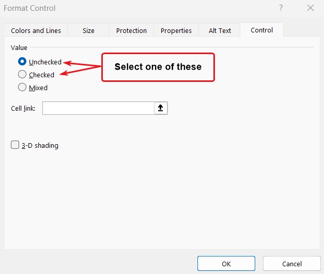Choose the Mixed value option

click(x=22, y=87)
